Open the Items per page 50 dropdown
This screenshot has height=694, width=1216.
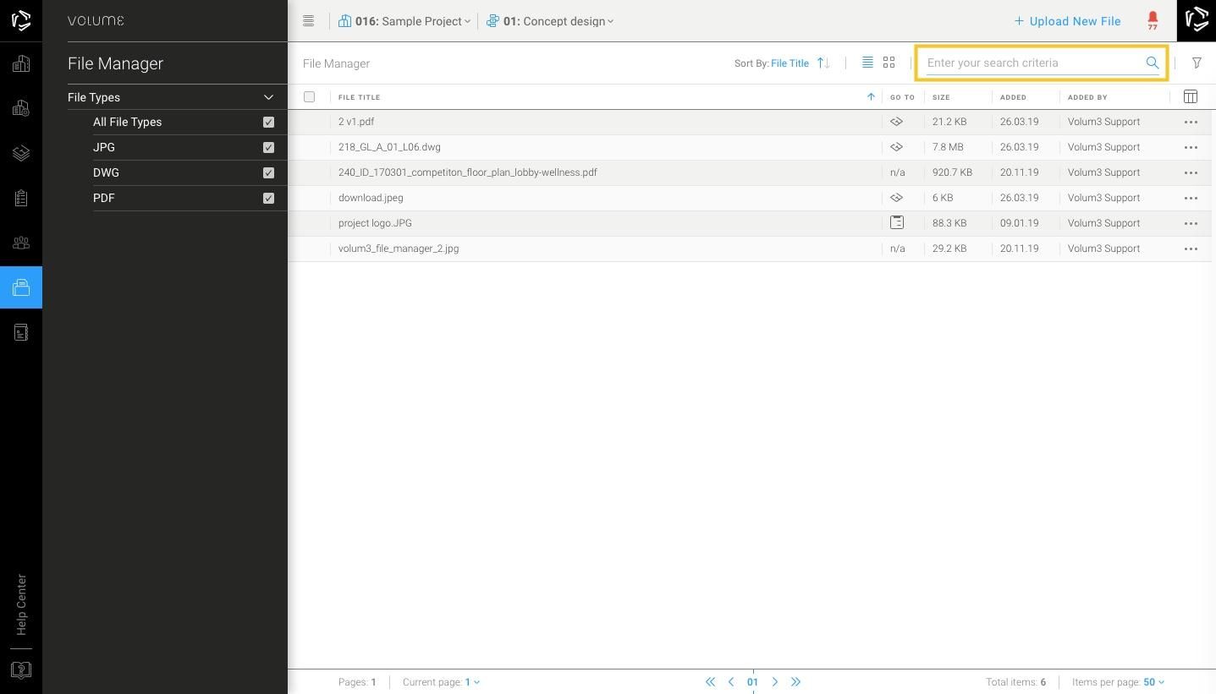coord(1154,682)
